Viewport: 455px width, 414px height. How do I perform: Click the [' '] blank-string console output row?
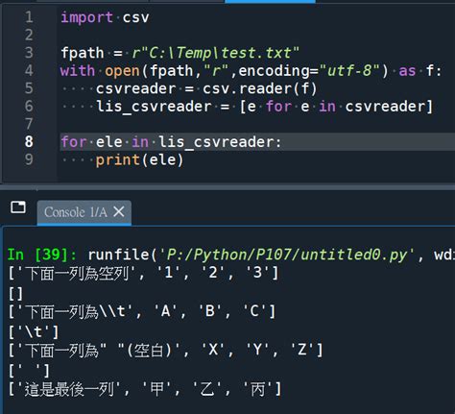(29, 371)
